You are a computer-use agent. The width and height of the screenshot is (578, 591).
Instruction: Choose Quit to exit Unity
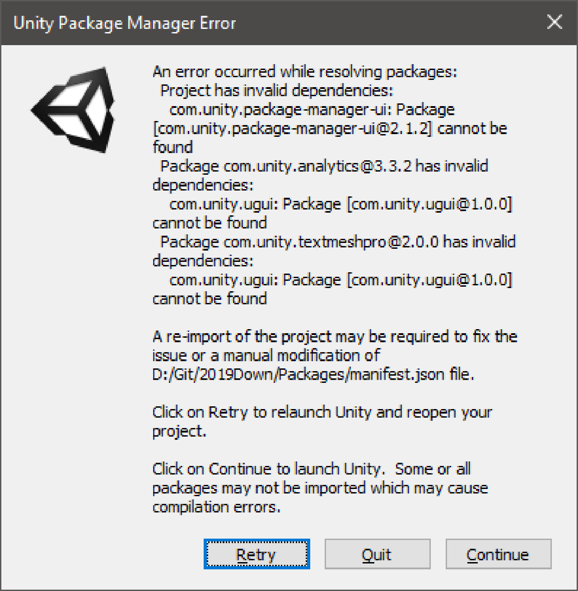point(378,554)
